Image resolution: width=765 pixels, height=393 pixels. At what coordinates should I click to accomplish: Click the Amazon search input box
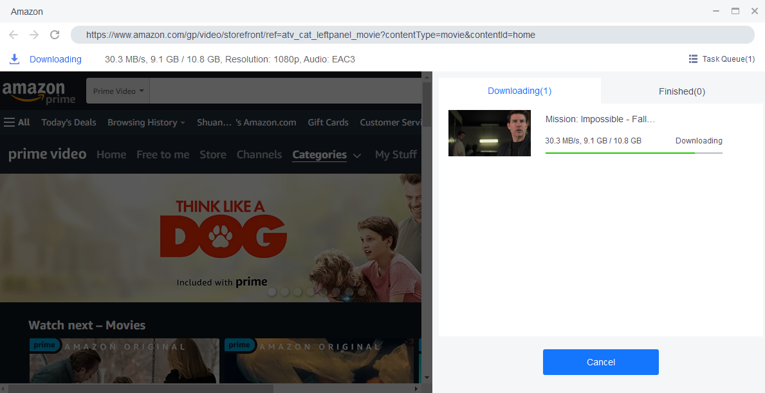click(x=286, y=91)
